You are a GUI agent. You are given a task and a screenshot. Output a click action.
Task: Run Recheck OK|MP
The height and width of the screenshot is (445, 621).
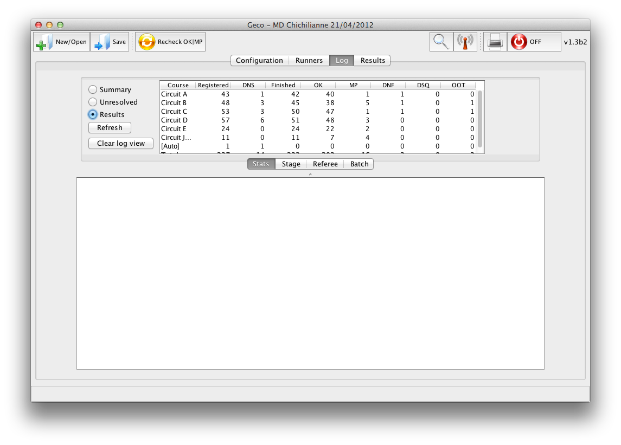coord(170,42)
